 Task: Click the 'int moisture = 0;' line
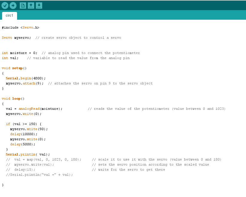[x=20, y=53]
